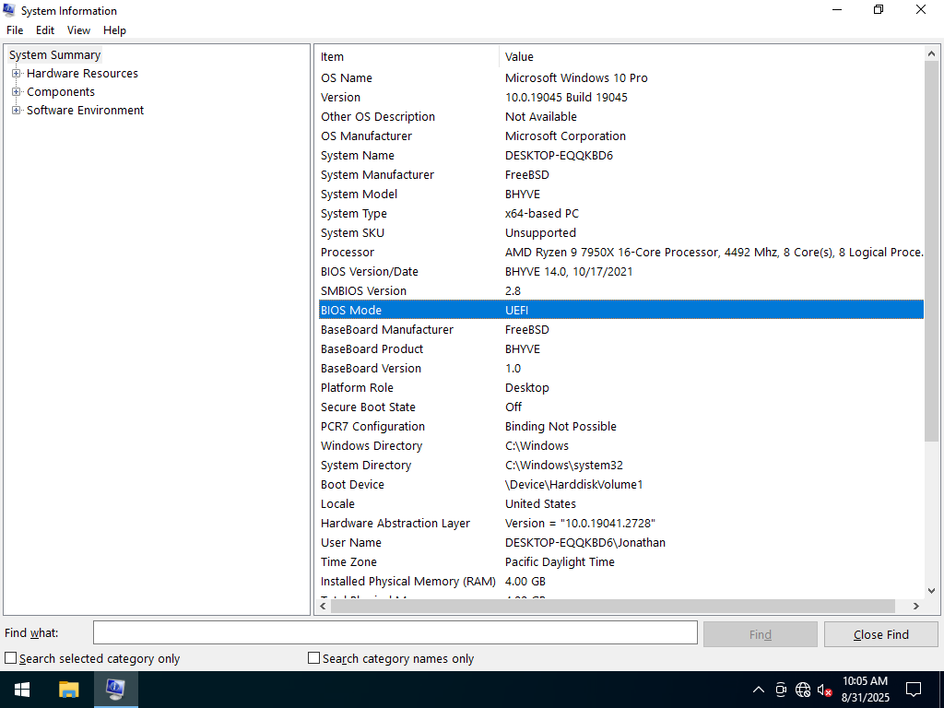Select the User Name row
944x708 pixels.
pyautogui.click(x=620, y=542)
